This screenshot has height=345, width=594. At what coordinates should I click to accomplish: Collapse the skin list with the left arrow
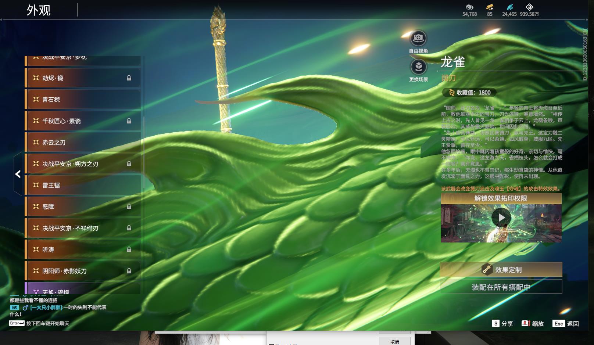[x=18, y=174]
